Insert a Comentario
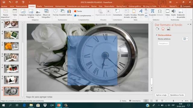 tap(117, 13)
